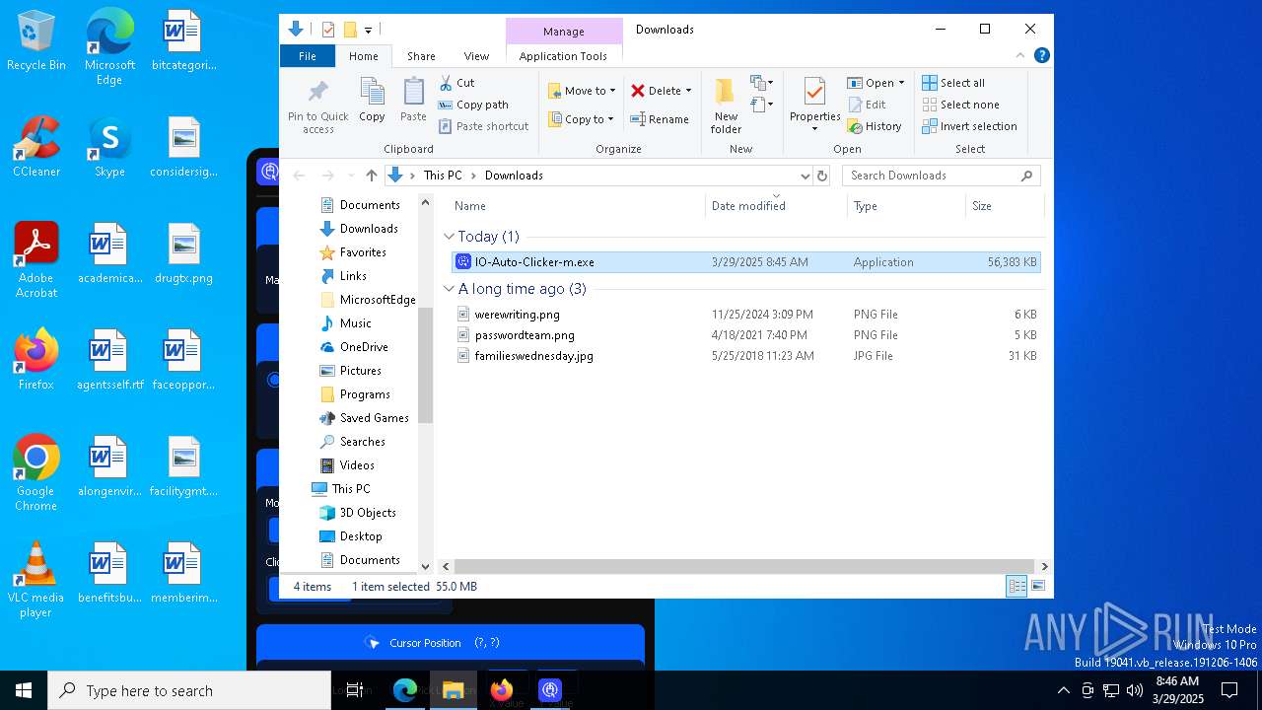Click the Manage contextual tab
1262x710 pixels.
coord(564,32)
